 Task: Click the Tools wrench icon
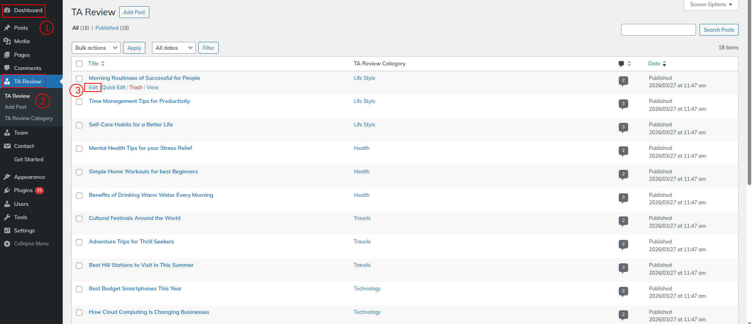7,217
